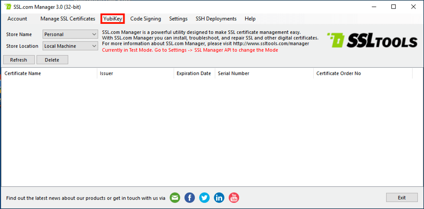Open Manage SSL Certificates menu
Image resolution: width=424 pixels, height=209 pixels.
click(x=68, y=19)
